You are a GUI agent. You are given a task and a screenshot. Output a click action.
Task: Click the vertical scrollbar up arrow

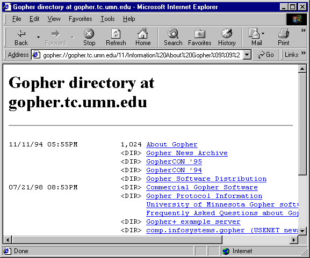coord(302,69)
